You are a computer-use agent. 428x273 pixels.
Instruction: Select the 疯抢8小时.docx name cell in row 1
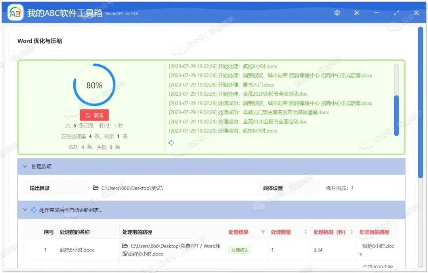click(77, 250)
